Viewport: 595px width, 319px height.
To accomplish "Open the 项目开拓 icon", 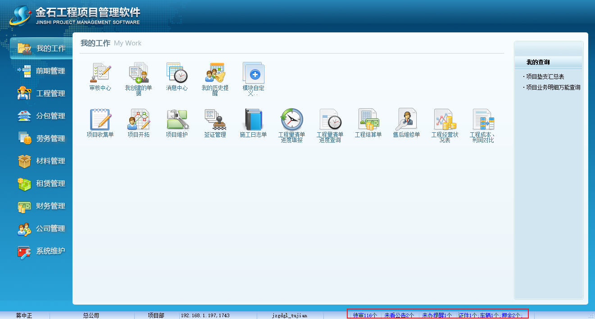I will pyautogui.click(x=138, y=120).
